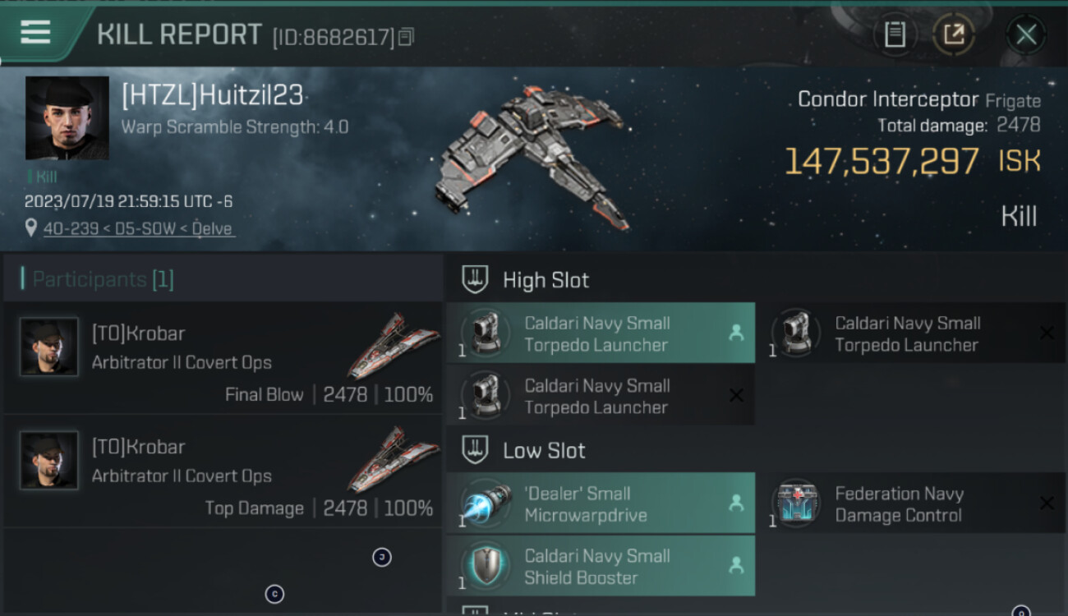Copy the kill report ID
The height and width of the screenshot is (616, 1068).
click(407, 37)
